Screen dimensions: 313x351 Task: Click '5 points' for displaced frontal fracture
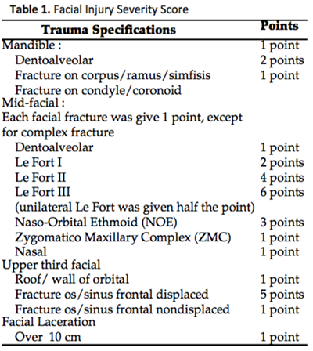[x=282, y=295]
